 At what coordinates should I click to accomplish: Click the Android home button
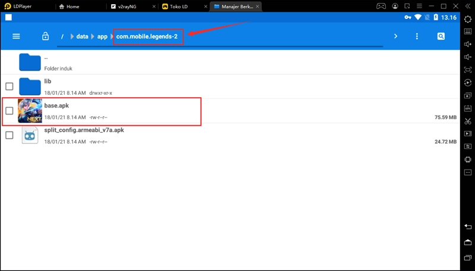(468, 243)
